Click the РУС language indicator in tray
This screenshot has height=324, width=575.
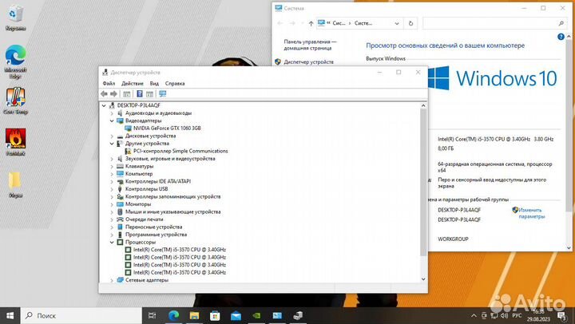(517, 315)
